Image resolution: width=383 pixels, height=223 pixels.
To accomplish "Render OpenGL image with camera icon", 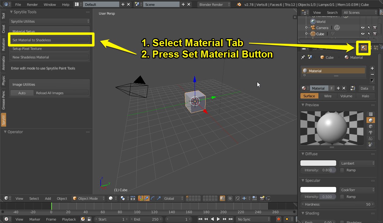I will tap(262, 198).
